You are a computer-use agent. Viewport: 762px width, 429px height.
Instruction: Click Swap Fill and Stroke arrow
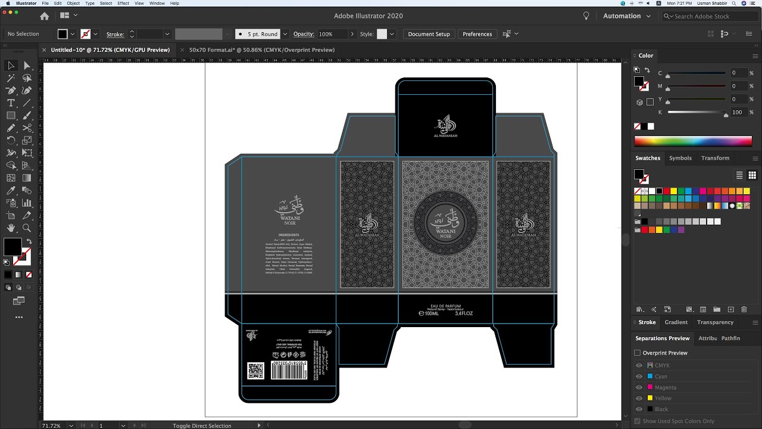click(x=29, y=241)
